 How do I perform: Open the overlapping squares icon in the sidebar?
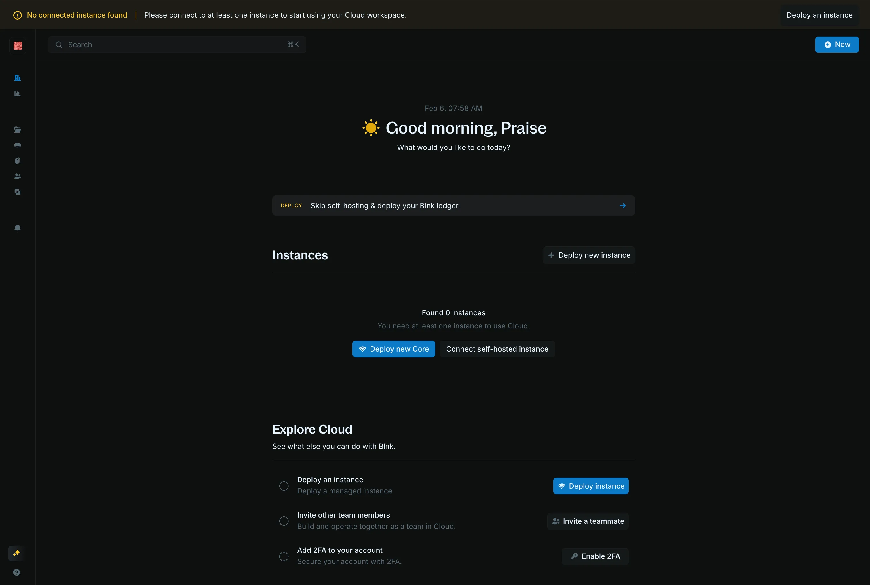coord(18,192)
